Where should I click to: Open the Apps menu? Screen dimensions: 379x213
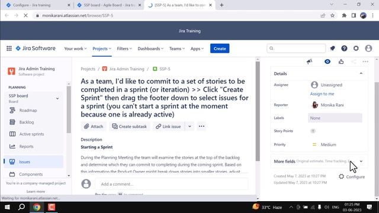197,49
